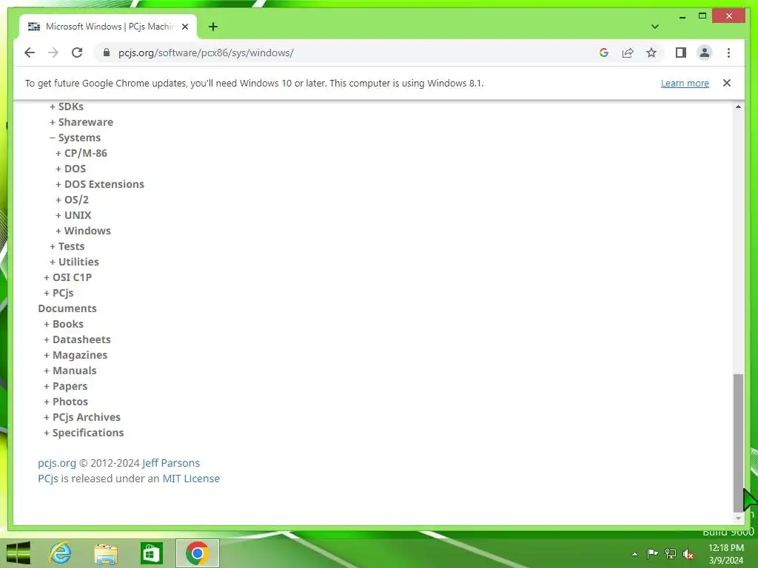Open a new tab with plus button
The height and width of the screenshot is (568, 758).
(213, 27)
